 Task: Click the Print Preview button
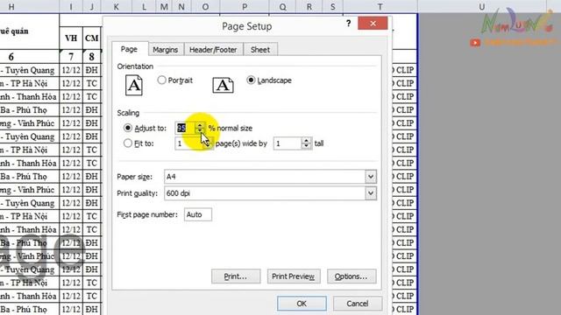(294, 276)
